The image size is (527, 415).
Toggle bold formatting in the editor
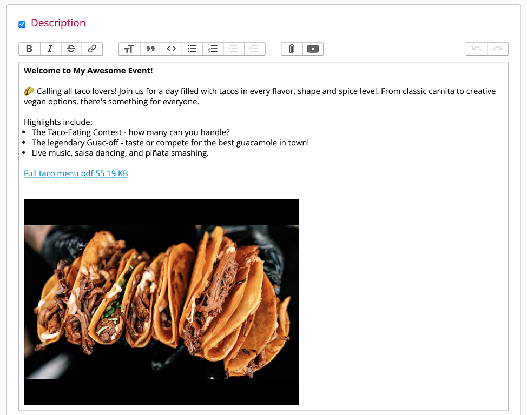[29, 49]
